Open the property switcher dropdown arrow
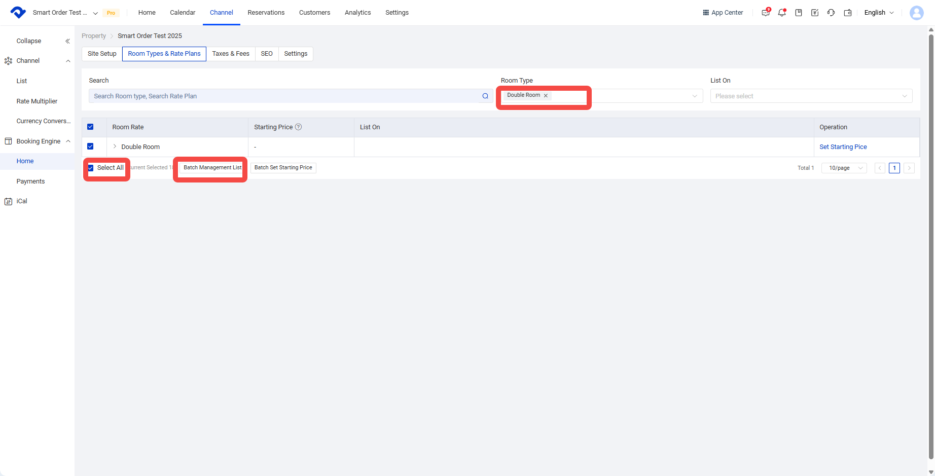The height and width of the screenshot is (476, 935). click(x=95, y=13)
